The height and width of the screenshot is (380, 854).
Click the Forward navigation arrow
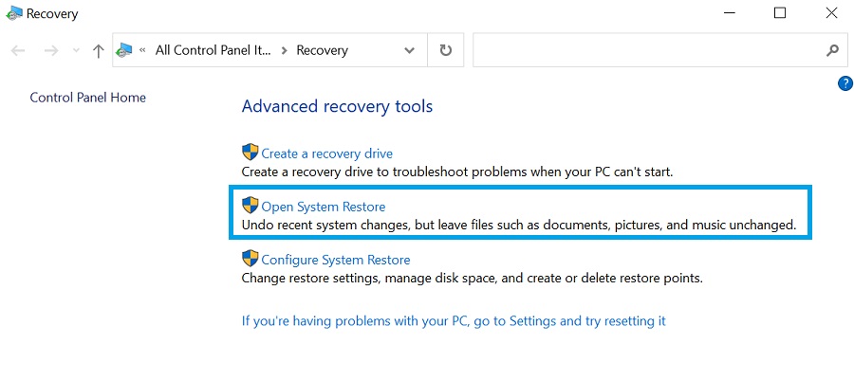tap(50, 50)
